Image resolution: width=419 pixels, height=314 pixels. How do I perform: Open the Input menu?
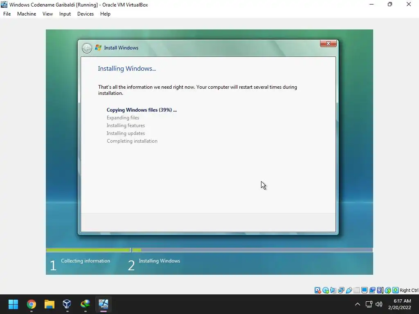coord(65,14)
